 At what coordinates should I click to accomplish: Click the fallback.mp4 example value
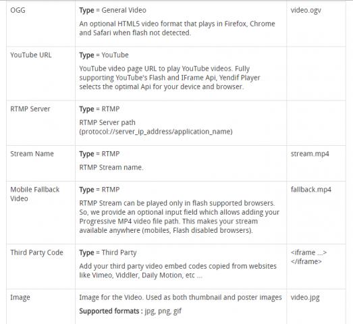point(311,190)
